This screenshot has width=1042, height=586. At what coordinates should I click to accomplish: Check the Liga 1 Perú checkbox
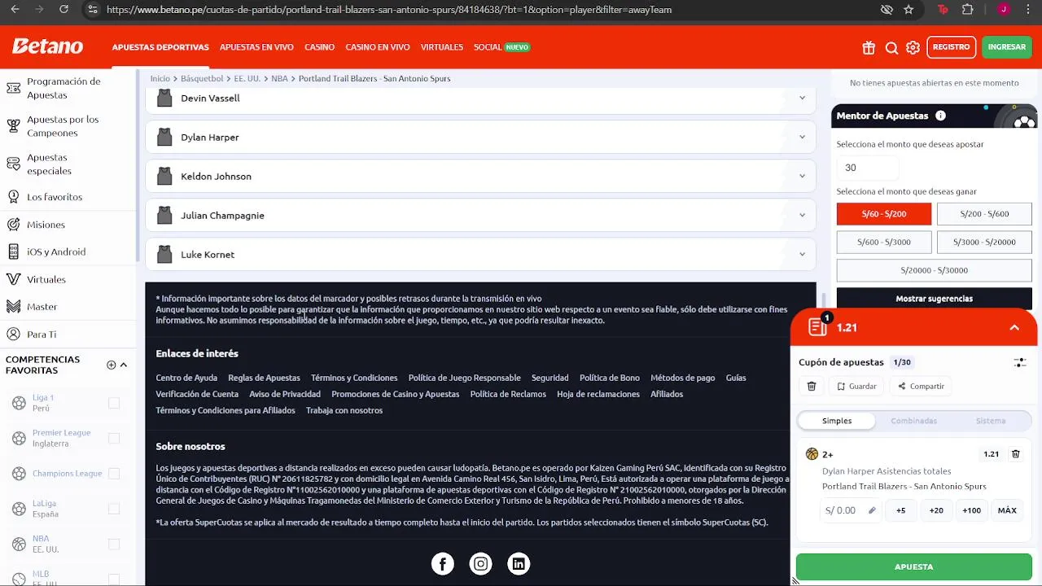(x=114, y=403)
